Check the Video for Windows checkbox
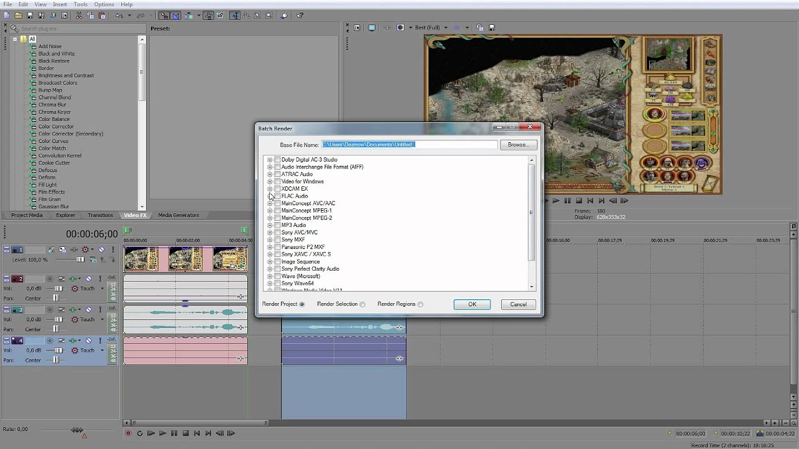This screenshot has width=799, height=449. 277,181
